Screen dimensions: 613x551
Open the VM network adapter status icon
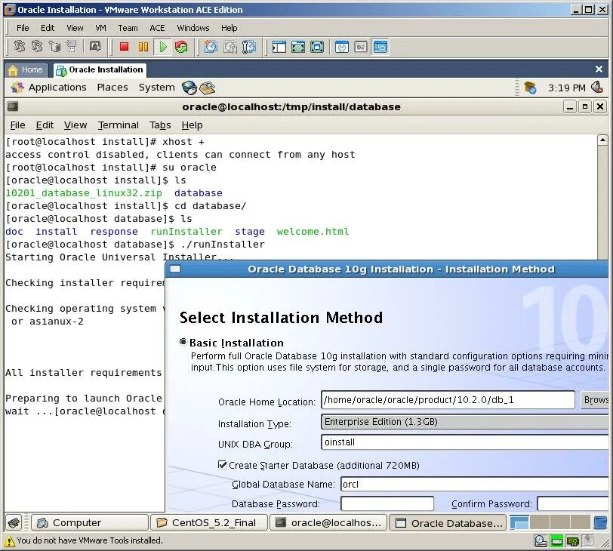(556, 541)
